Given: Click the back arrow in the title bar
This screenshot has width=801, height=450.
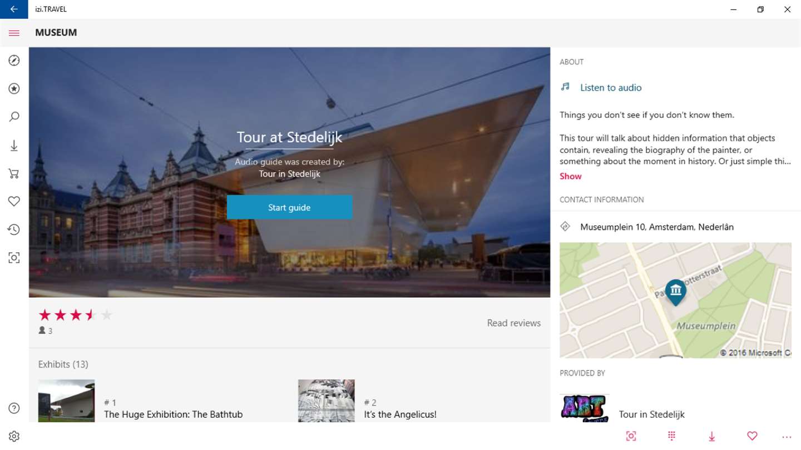Looking at the screenshot, I should click(x=14, y=9).
